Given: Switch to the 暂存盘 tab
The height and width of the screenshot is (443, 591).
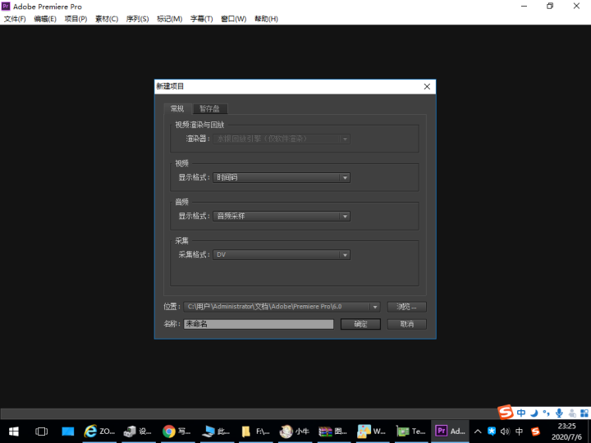Looking at the screenshot, I should (x=209, y=109).
